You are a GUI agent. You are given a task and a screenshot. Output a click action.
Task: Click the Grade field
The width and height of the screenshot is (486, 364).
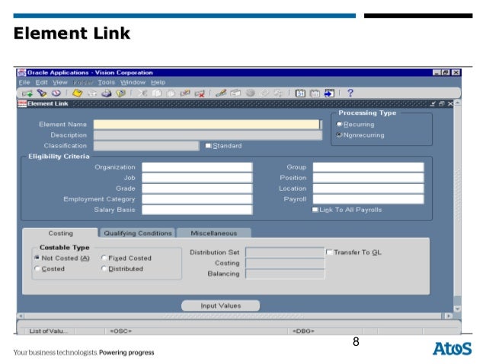coord(197,188)
